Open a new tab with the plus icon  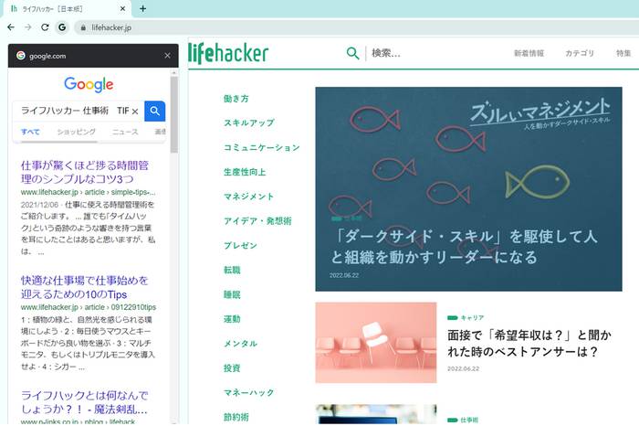pos(143,8)
